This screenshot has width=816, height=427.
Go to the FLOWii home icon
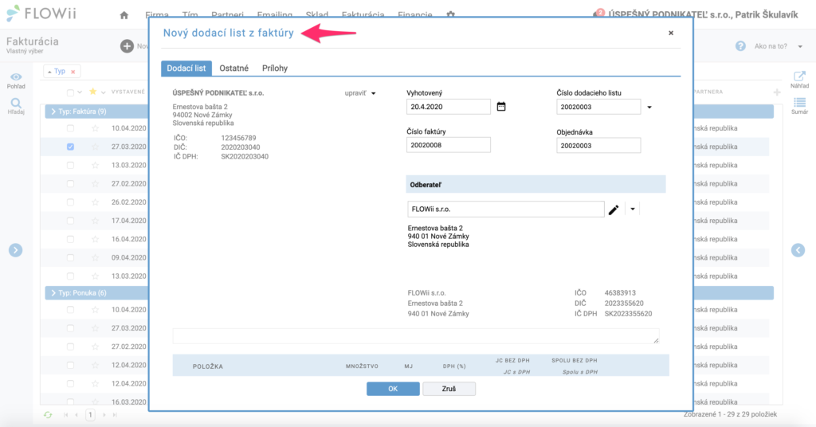pos(124,15)
